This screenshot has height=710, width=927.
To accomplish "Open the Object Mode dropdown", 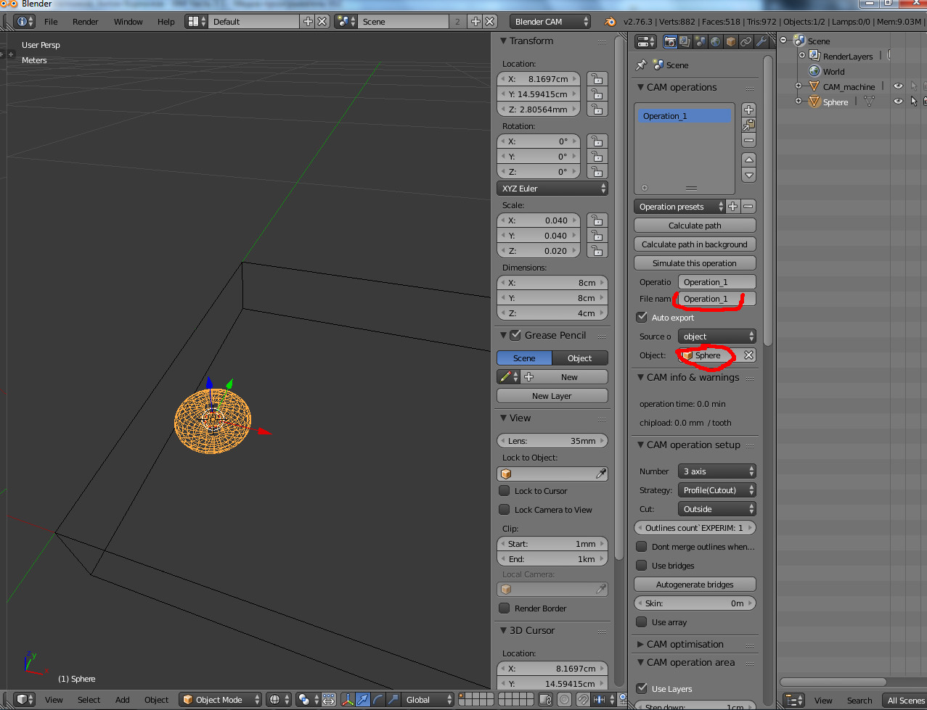I will tap(221, 700).
